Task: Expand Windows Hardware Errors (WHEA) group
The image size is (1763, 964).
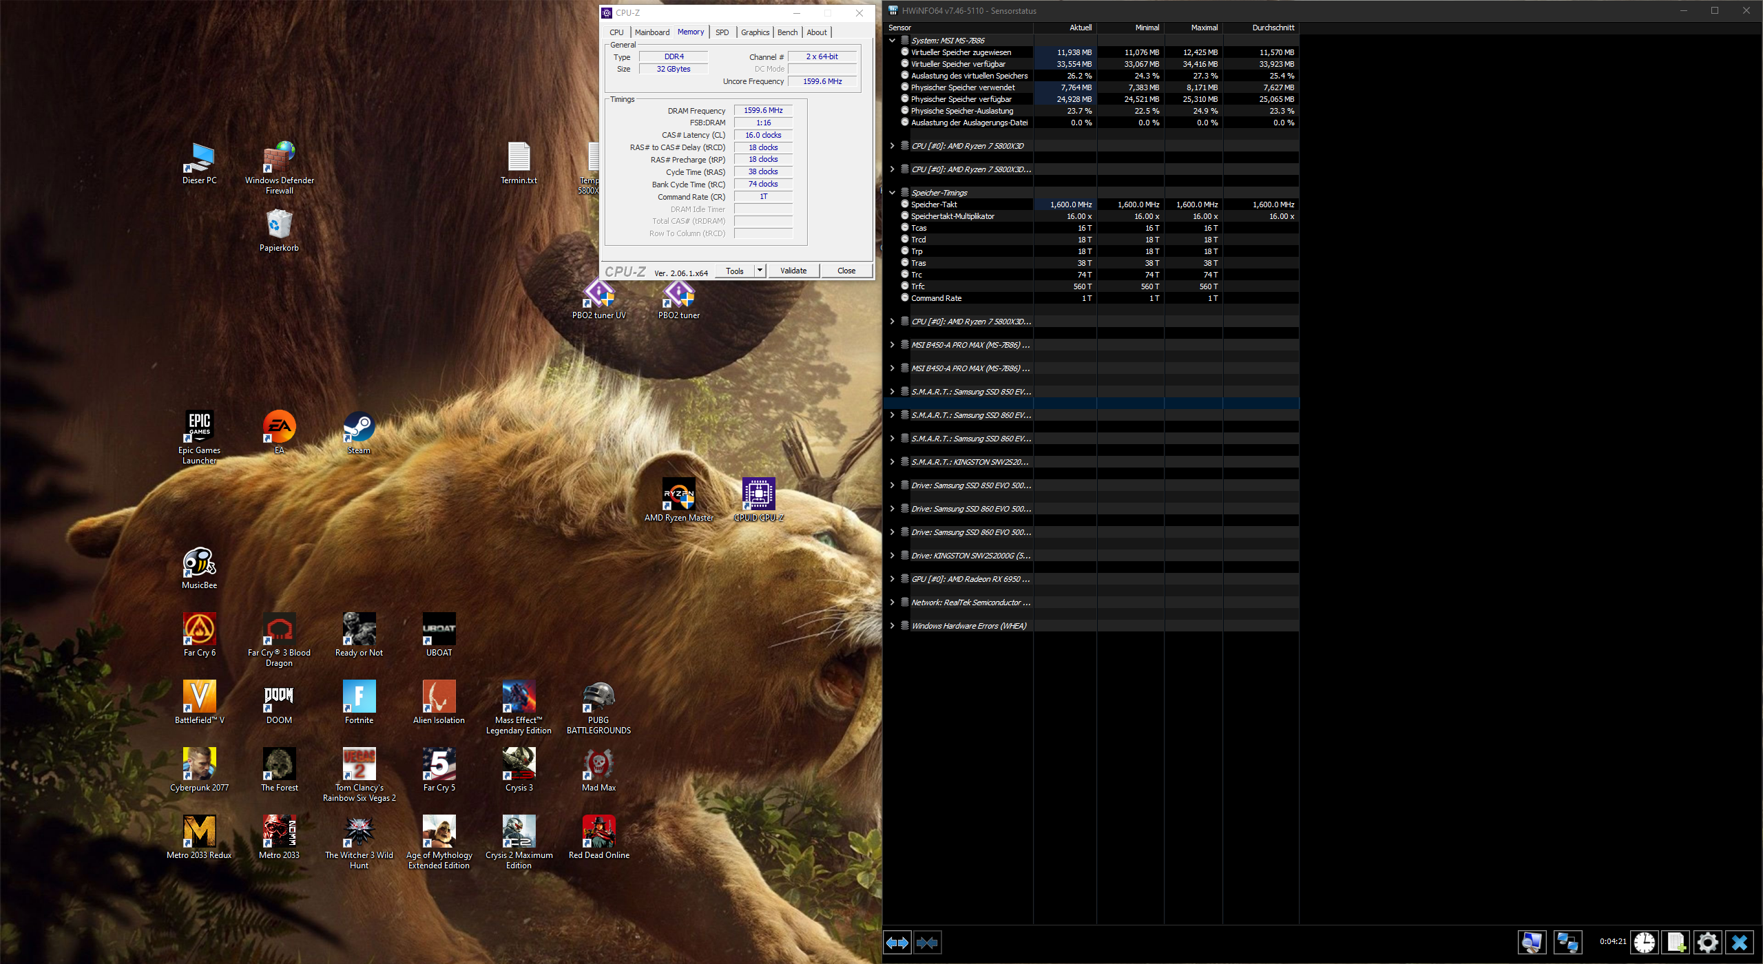Action: pyautogui.click(x=893, y=626)
